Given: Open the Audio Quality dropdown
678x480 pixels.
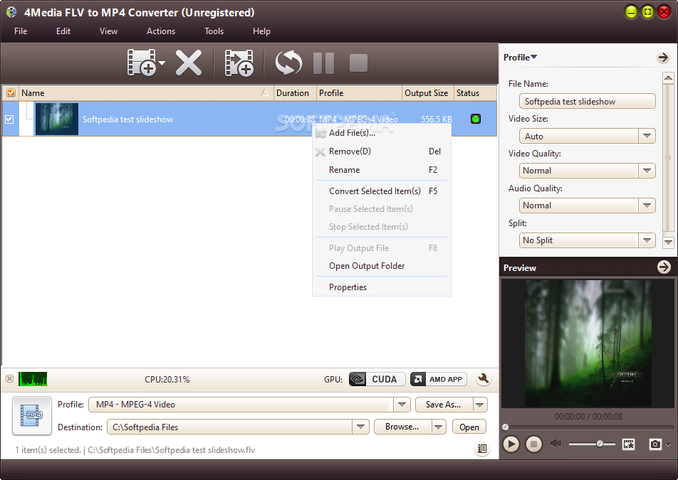Looking at the screenshot, I should pos(647,206).
